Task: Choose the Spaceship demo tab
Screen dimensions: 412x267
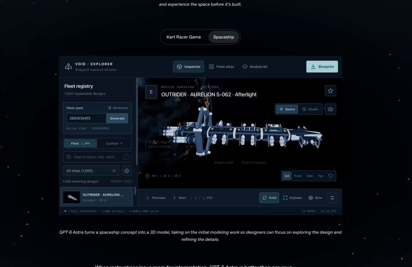Action: click(224, 37)
